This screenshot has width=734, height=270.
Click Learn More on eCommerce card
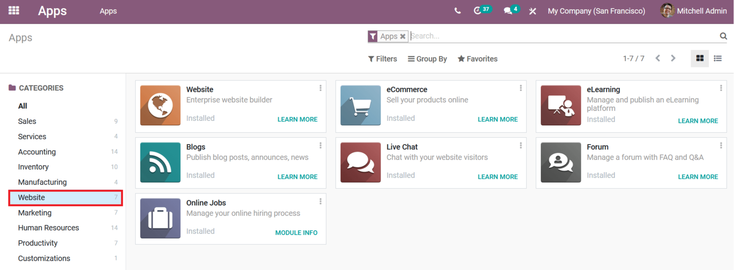click(x=498, y=119)
